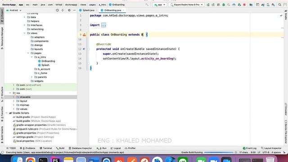
Task: Expand the parents folder
Action: coord(32,77)
